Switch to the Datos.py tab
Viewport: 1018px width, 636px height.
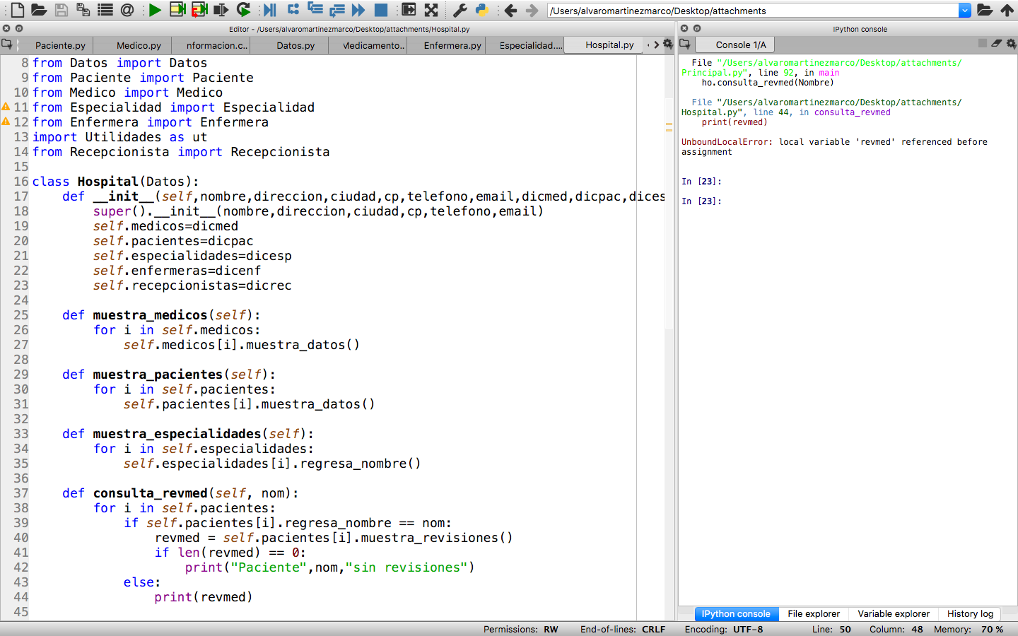tap(296, 45)
